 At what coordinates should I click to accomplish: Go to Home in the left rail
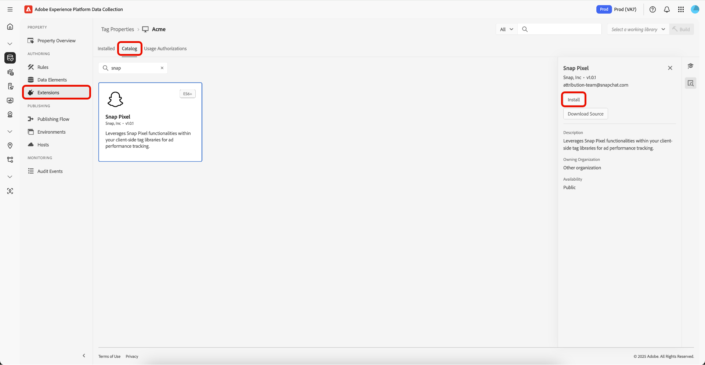tap(10, 26)
